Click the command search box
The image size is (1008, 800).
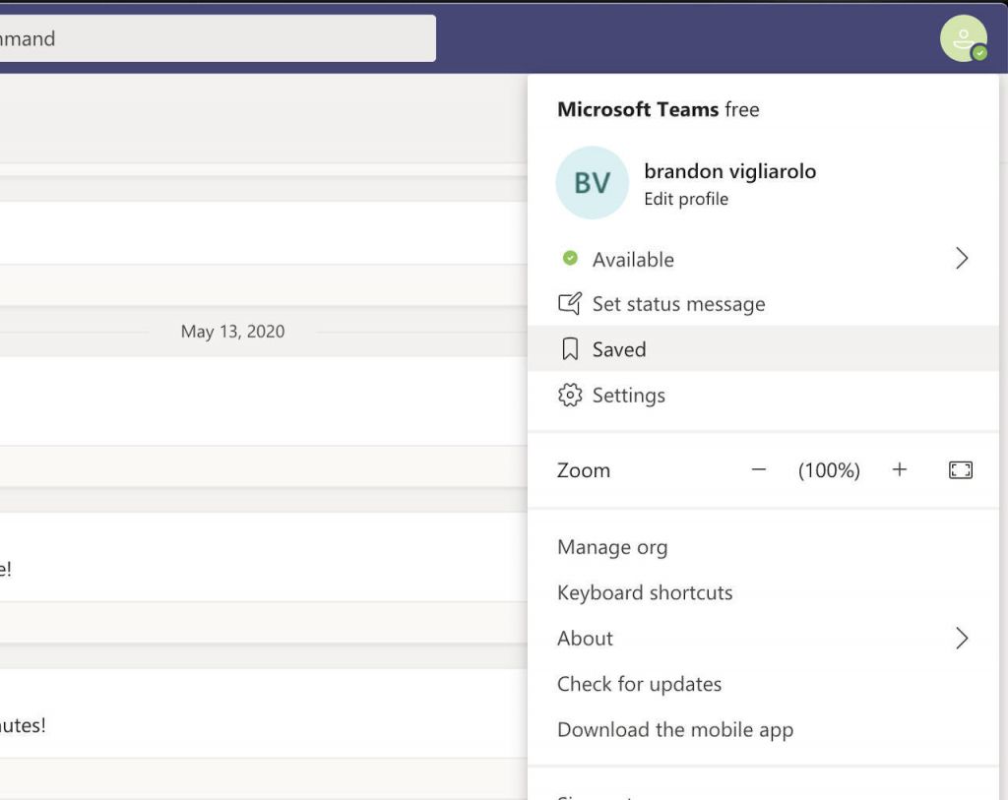point(217,37)
